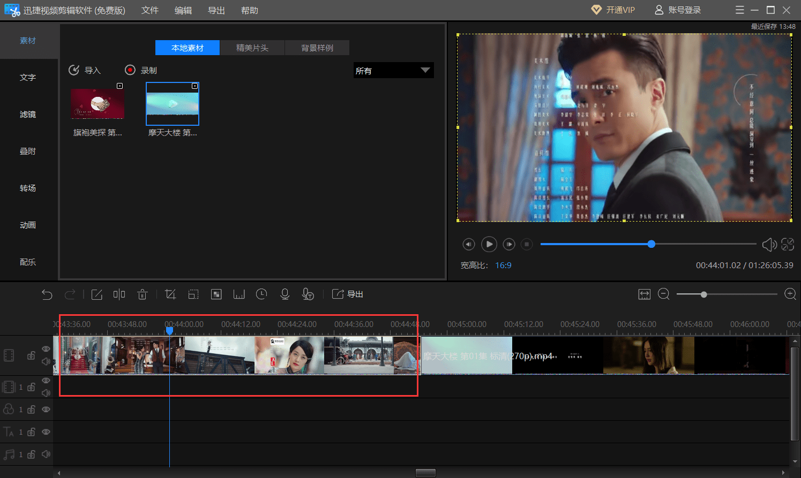
Task: Stop the preview playback
Action: (x=527, y=244)
